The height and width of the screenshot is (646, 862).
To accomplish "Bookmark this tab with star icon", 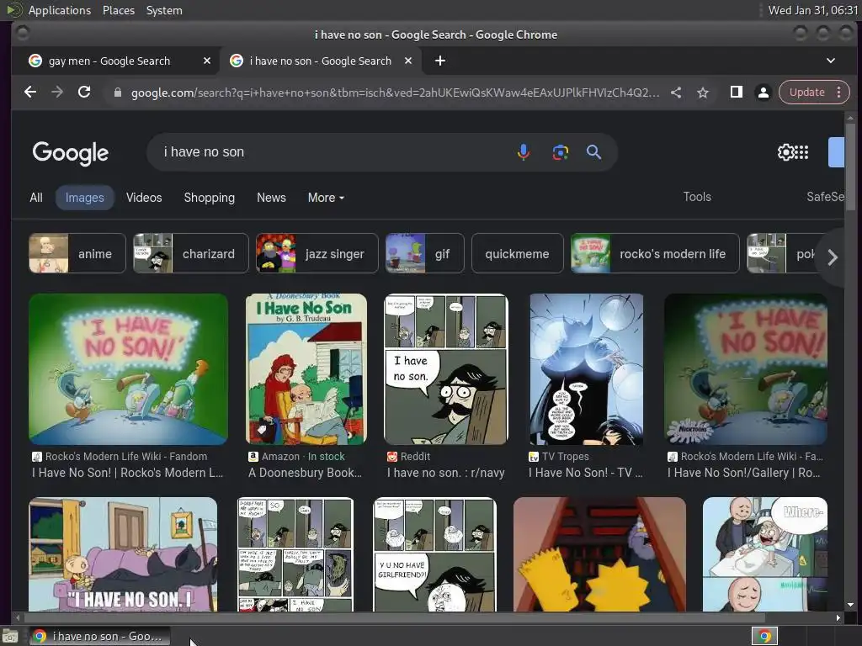I will click(703, 93).
